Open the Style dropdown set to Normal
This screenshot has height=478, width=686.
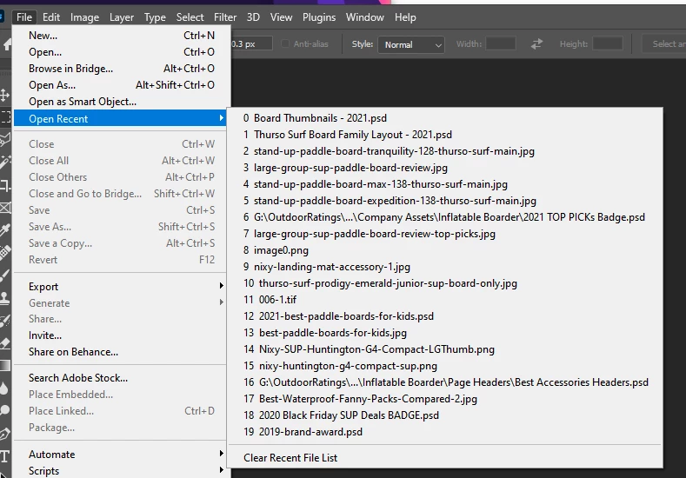coord(411,44)
